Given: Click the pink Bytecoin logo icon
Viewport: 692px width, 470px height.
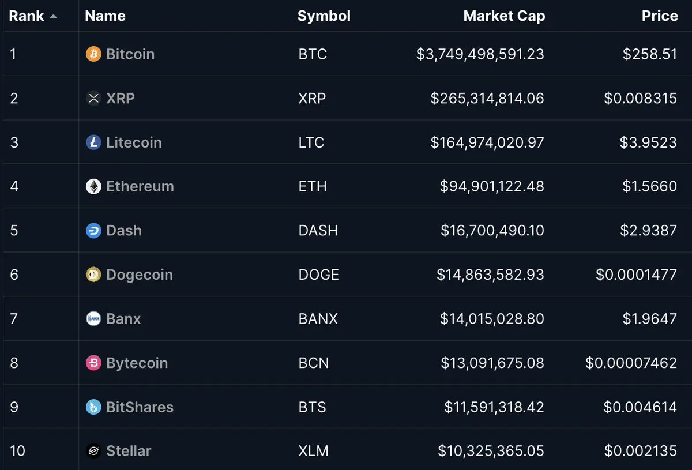Looking at the screenshot, I should point(93,363).
